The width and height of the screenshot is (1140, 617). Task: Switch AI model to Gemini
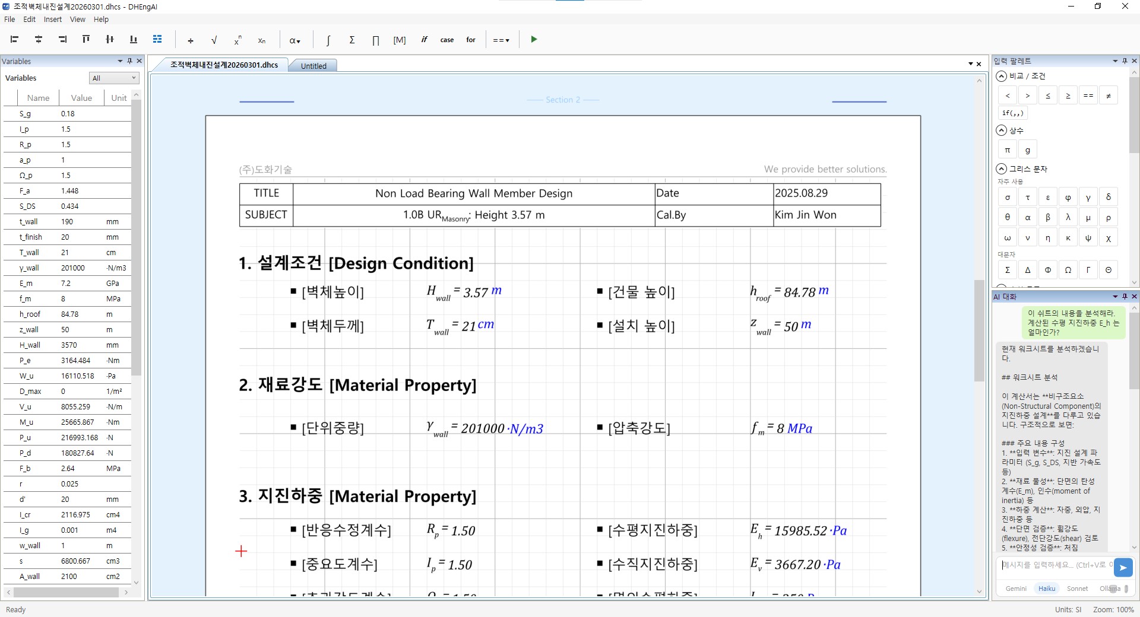[x=1016, y=589]
